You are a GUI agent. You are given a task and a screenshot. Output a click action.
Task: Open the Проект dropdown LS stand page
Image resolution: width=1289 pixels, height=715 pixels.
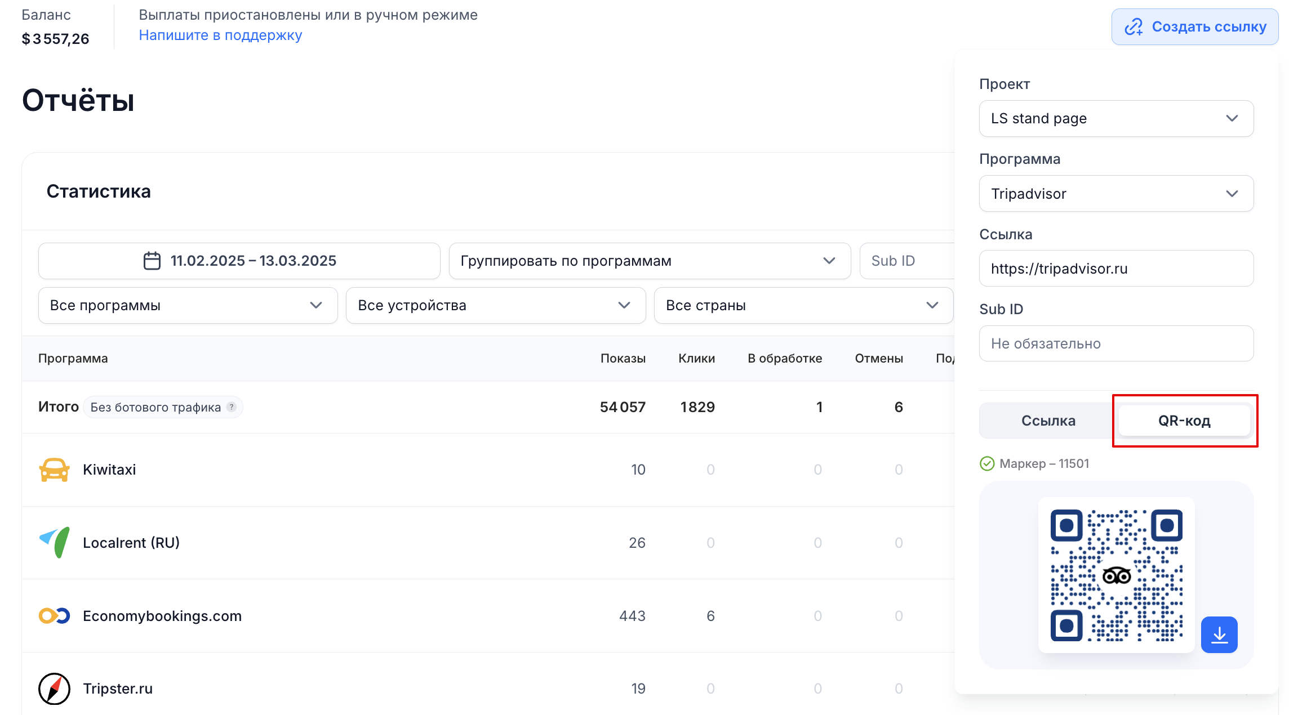pos(1116,118)
